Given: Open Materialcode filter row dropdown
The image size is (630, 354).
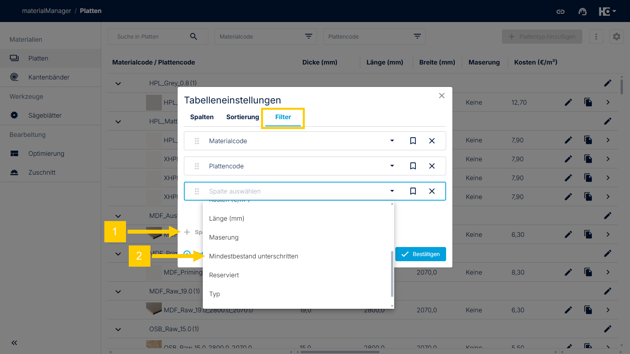Looking at the screenshot, I should [x=392, y=141].
